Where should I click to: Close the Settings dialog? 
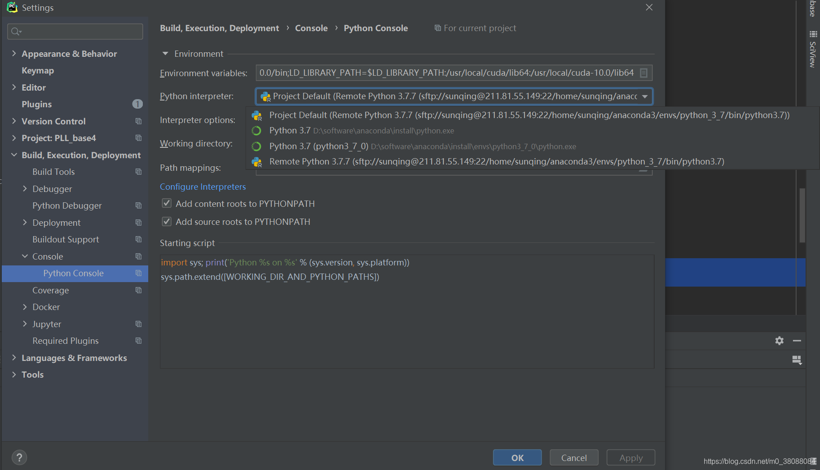tap(649, 7)
